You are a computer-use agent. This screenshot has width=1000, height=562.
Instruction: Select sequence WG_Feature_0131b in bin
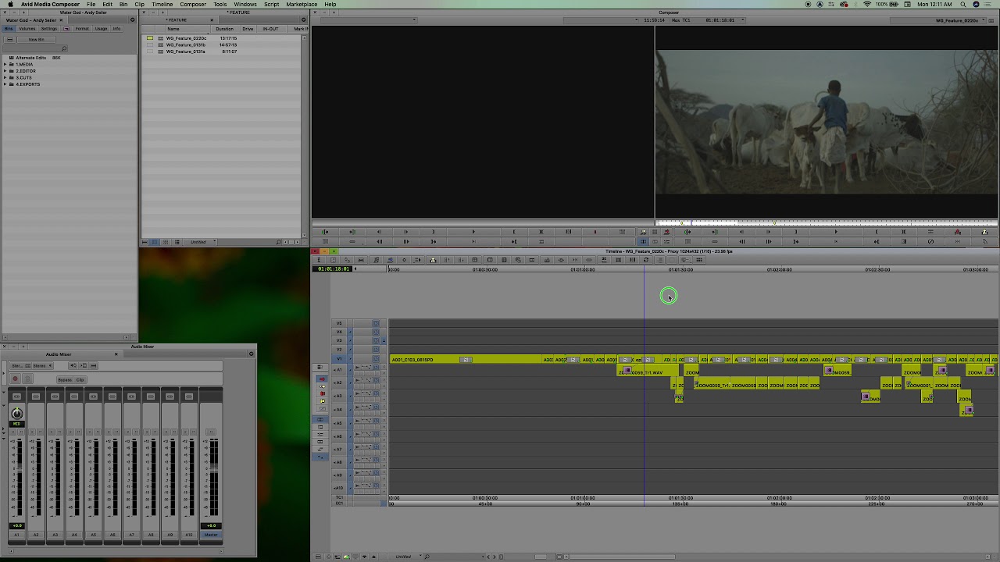186,44
